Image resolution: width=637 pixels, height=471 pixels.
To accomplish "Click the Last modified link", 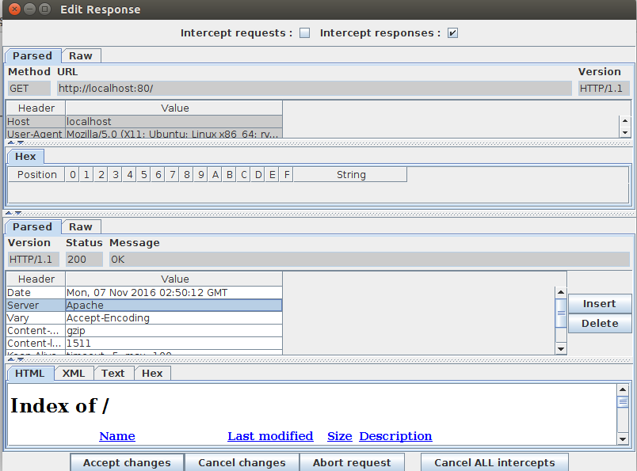I will click(270, 435).
